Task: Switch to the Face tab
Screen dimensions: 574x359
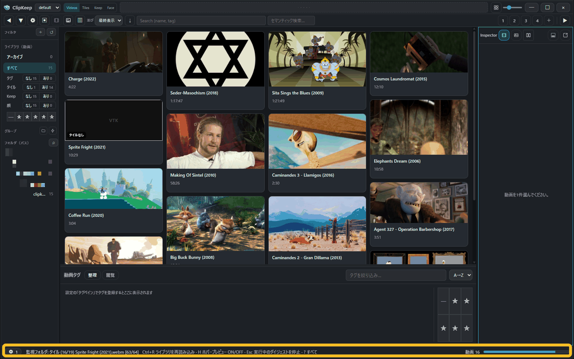Action: 110,8
